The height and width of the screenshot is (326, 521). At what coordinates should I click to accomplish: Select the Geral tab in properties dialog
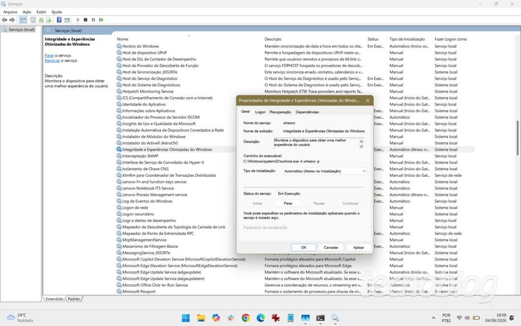(x=245, y=112)
